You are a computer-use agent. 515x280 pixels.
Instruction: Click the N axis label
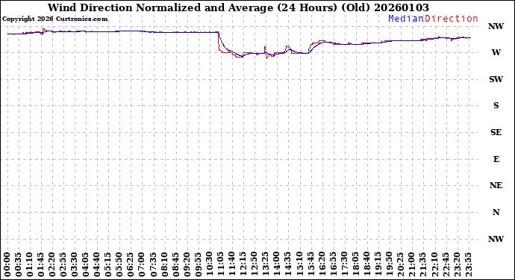(x=496, y=212)
